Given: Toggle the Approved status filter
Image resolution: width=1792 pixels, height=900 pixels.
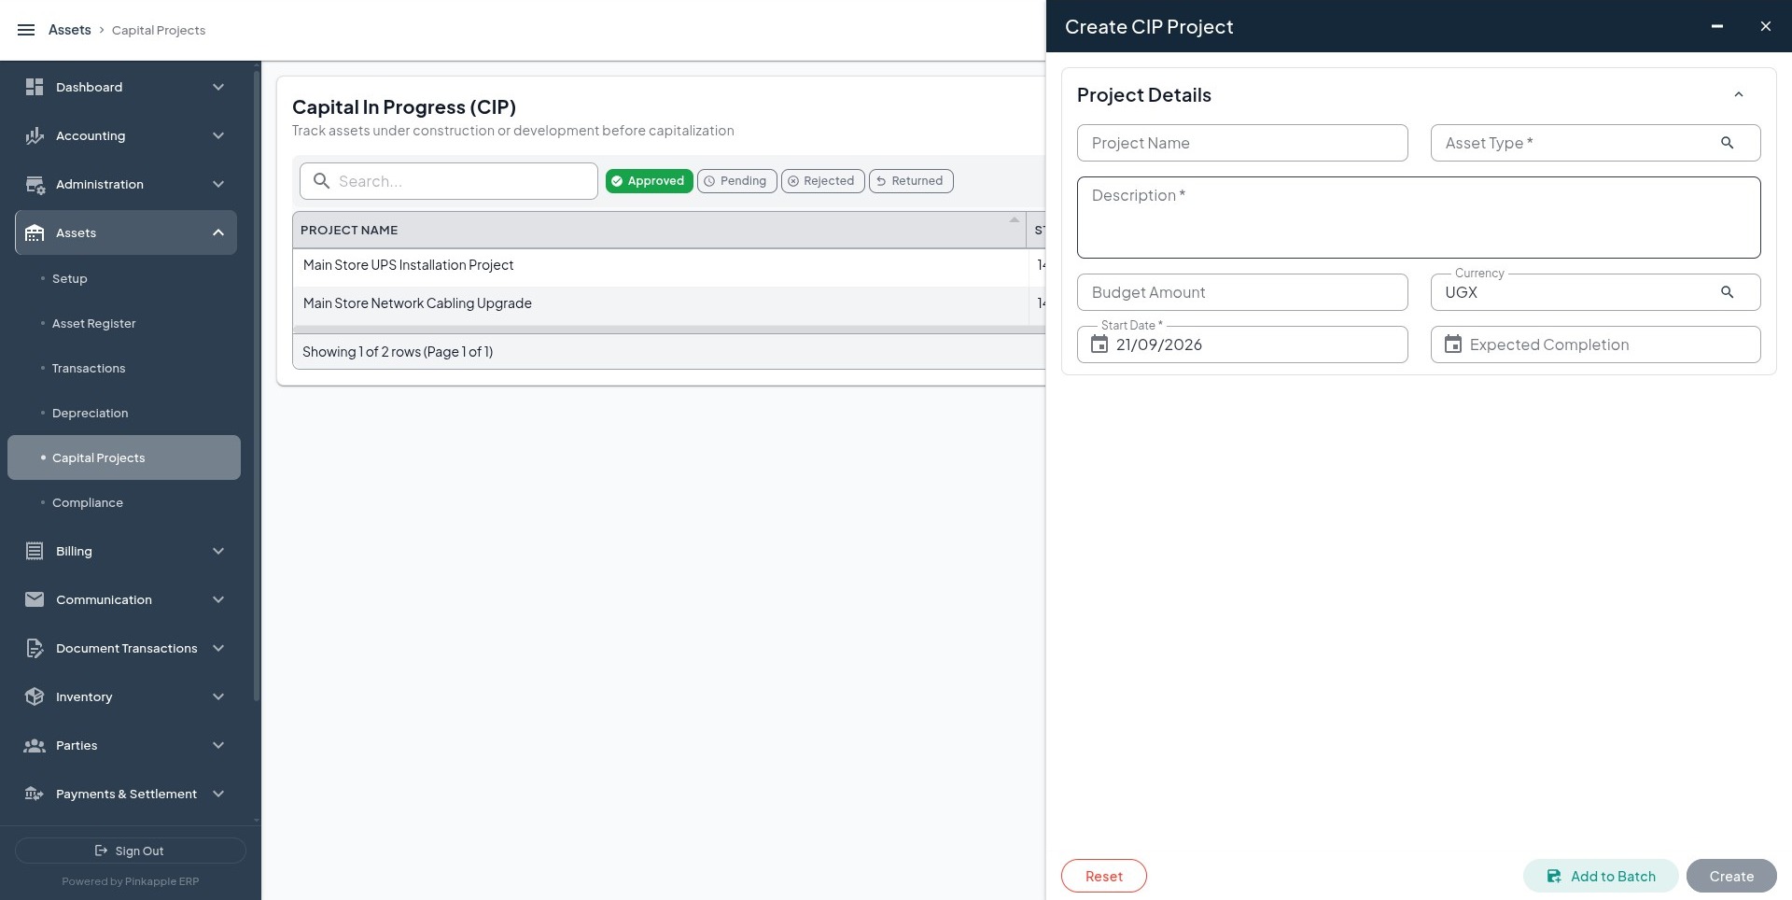Looking at the screenshot, I should coord(649,181).
